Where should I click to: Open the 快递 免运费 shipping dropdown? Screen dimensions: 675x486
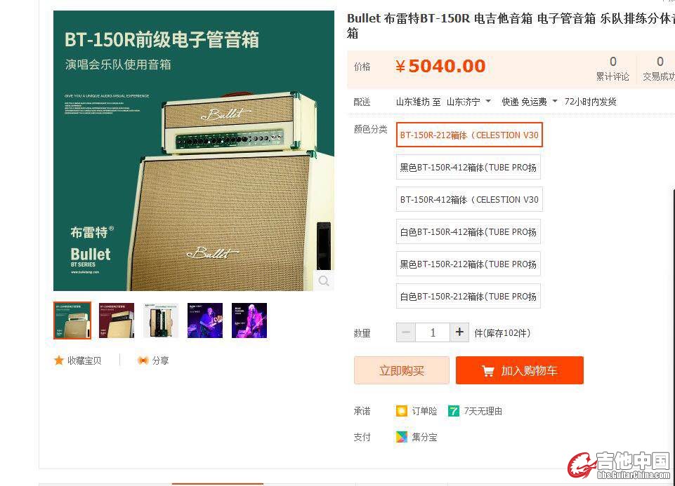[530, 102]
